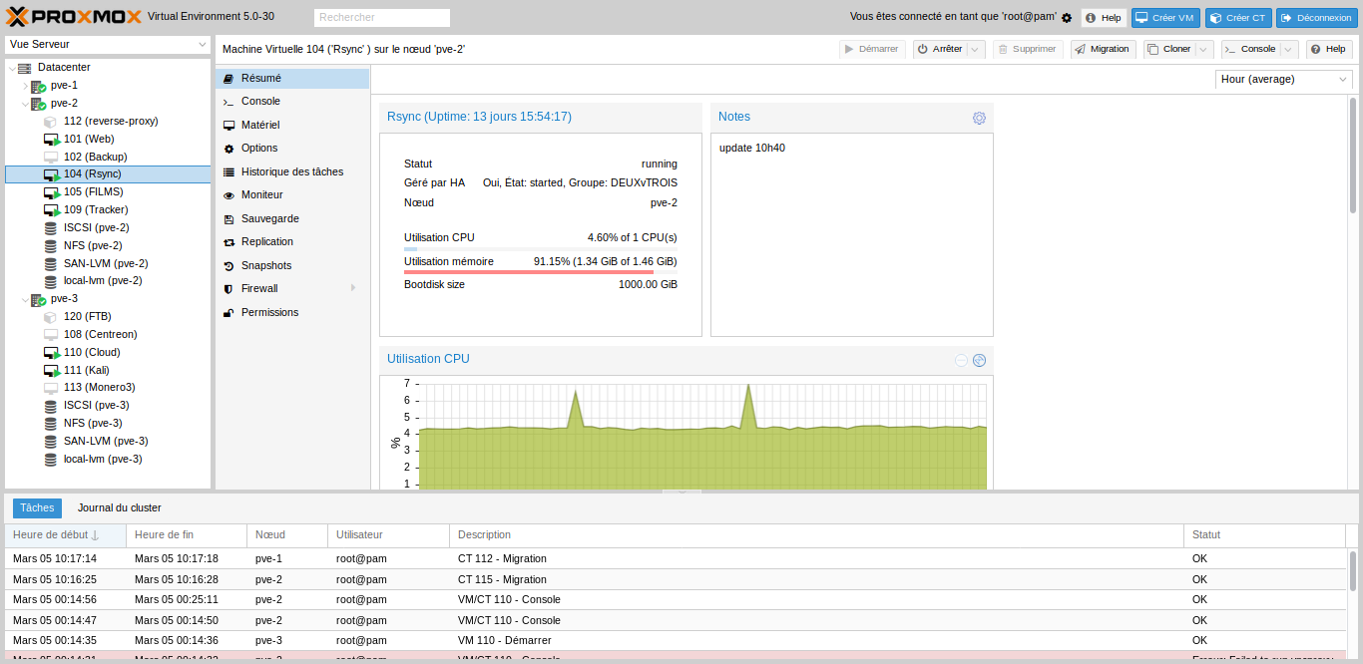The width and height of the screenshot is (1363, 664).
Task: Click the grey undo-zoom icon on Utilisation CPU chart
Action: coord(961,360)
